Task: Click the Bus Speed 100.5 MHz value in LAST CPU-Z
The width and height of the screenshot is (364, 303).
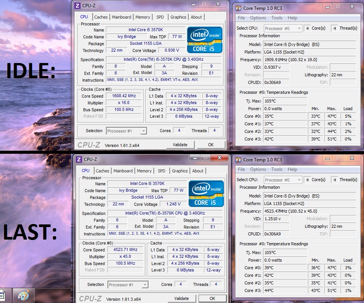Action: coord(126,263)
